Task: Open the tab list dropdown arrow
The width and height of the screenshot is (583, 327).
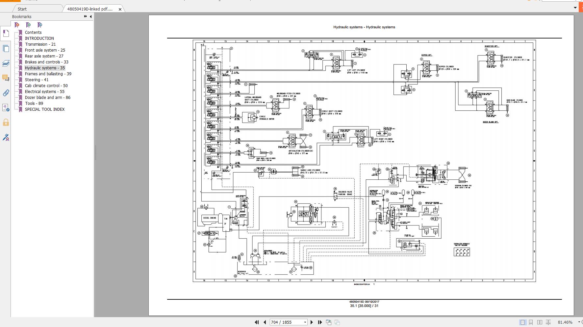Action: coord(575,8)
